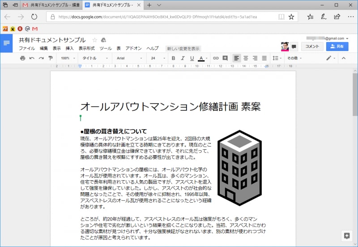The image size is (358, 247).
Task: Align text right
Action: tap(255, 58)
